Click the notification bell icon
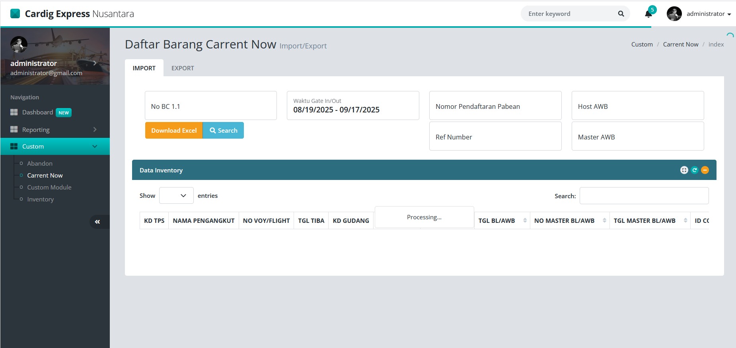Image resolution: width=736 pixels, height=348 pixels. [648, 14]
